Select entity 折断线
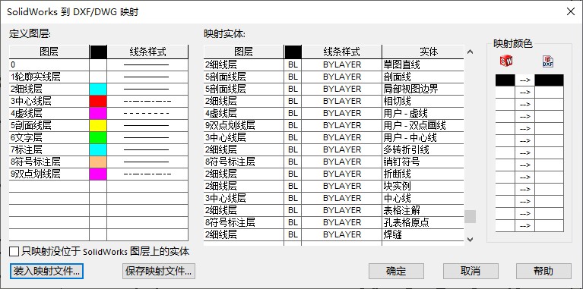This screenshot has width=583, height=289. coord(423,174)
